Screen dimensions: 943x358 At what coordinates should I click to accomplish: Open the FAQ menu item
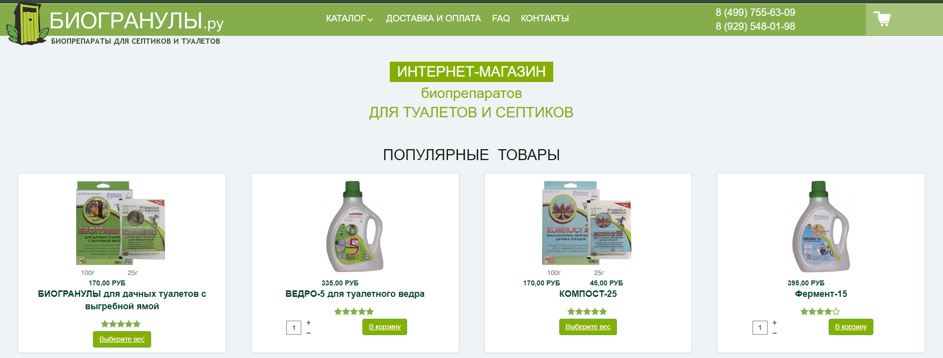click(x=501, y=18)
